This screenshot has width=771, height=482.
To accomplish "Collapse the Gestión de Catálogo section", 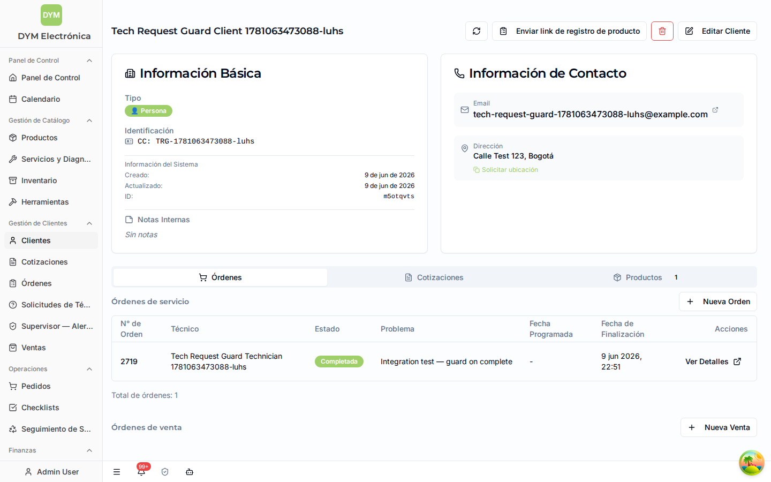I will coord(89,120).
